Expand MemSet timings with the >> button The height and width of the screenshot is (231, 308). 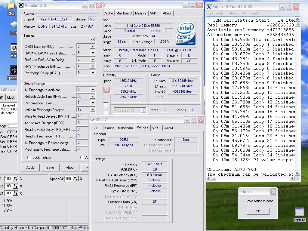(92, 39)
